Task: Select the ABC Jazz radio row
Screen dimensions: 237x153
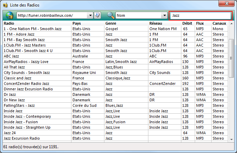Action: pyautogui.click(x=115, y=56)
